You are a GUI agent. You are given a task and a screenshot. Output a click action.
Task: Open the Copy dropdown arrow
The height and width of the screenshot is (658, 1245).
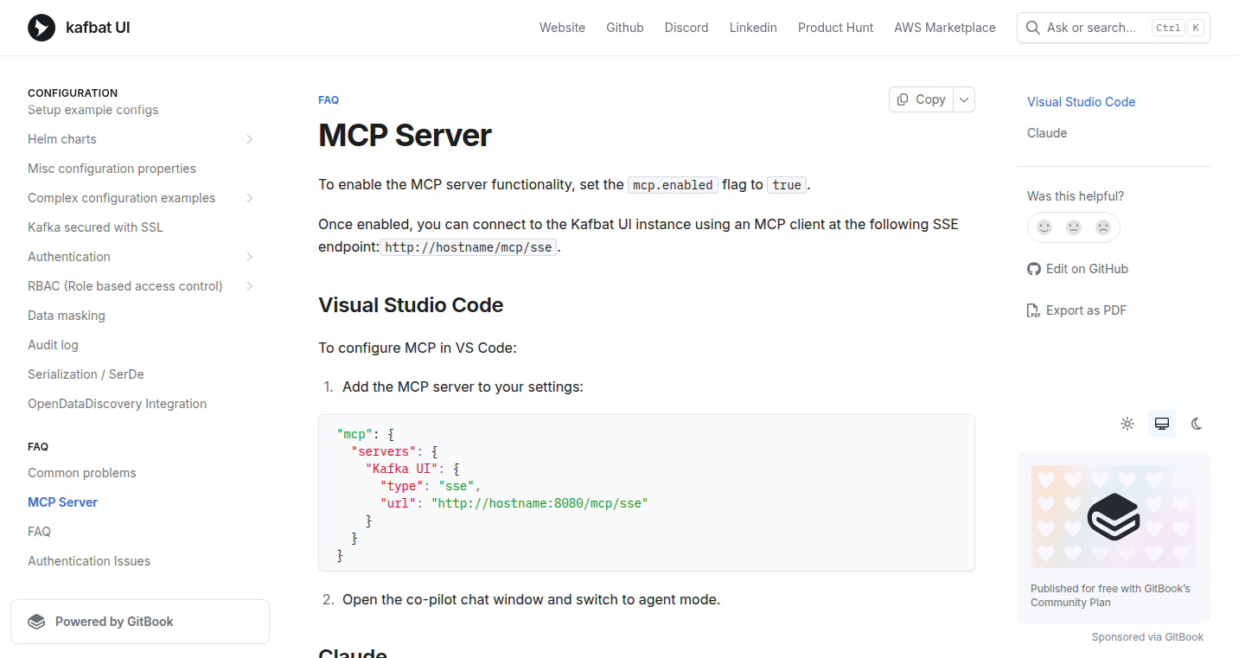pyautogui.click(x=964, y=99)
